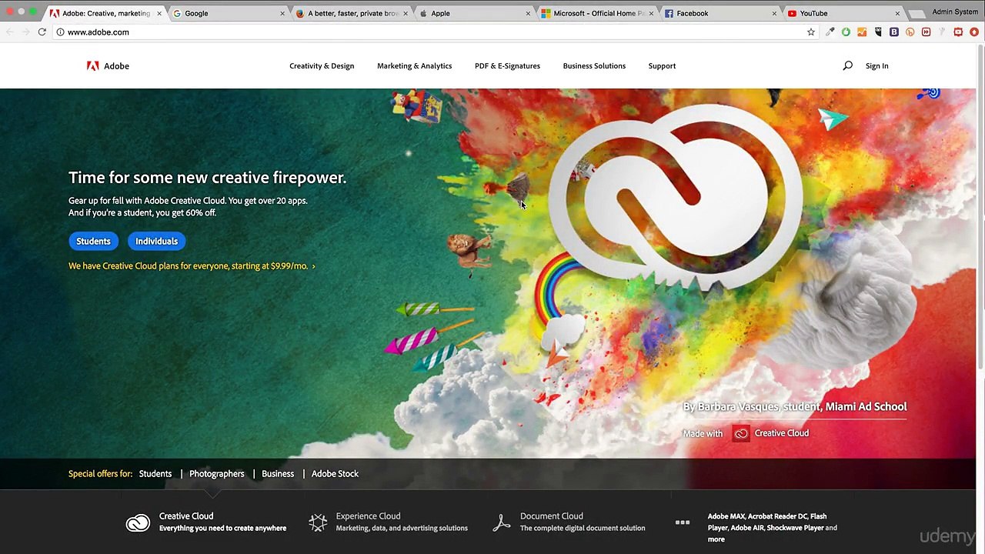Close the Facebook tab

pyautogui.click(x=774, y=13)
